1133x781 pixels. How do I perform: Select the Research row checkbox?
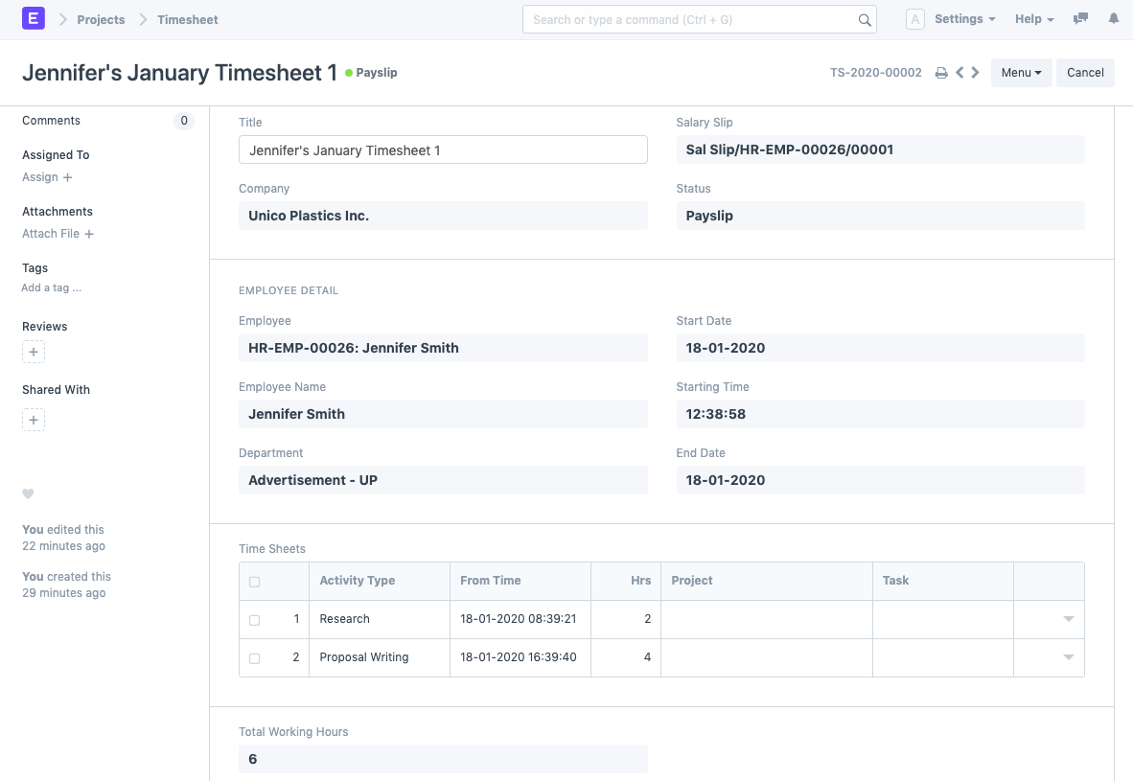(254, 620)
